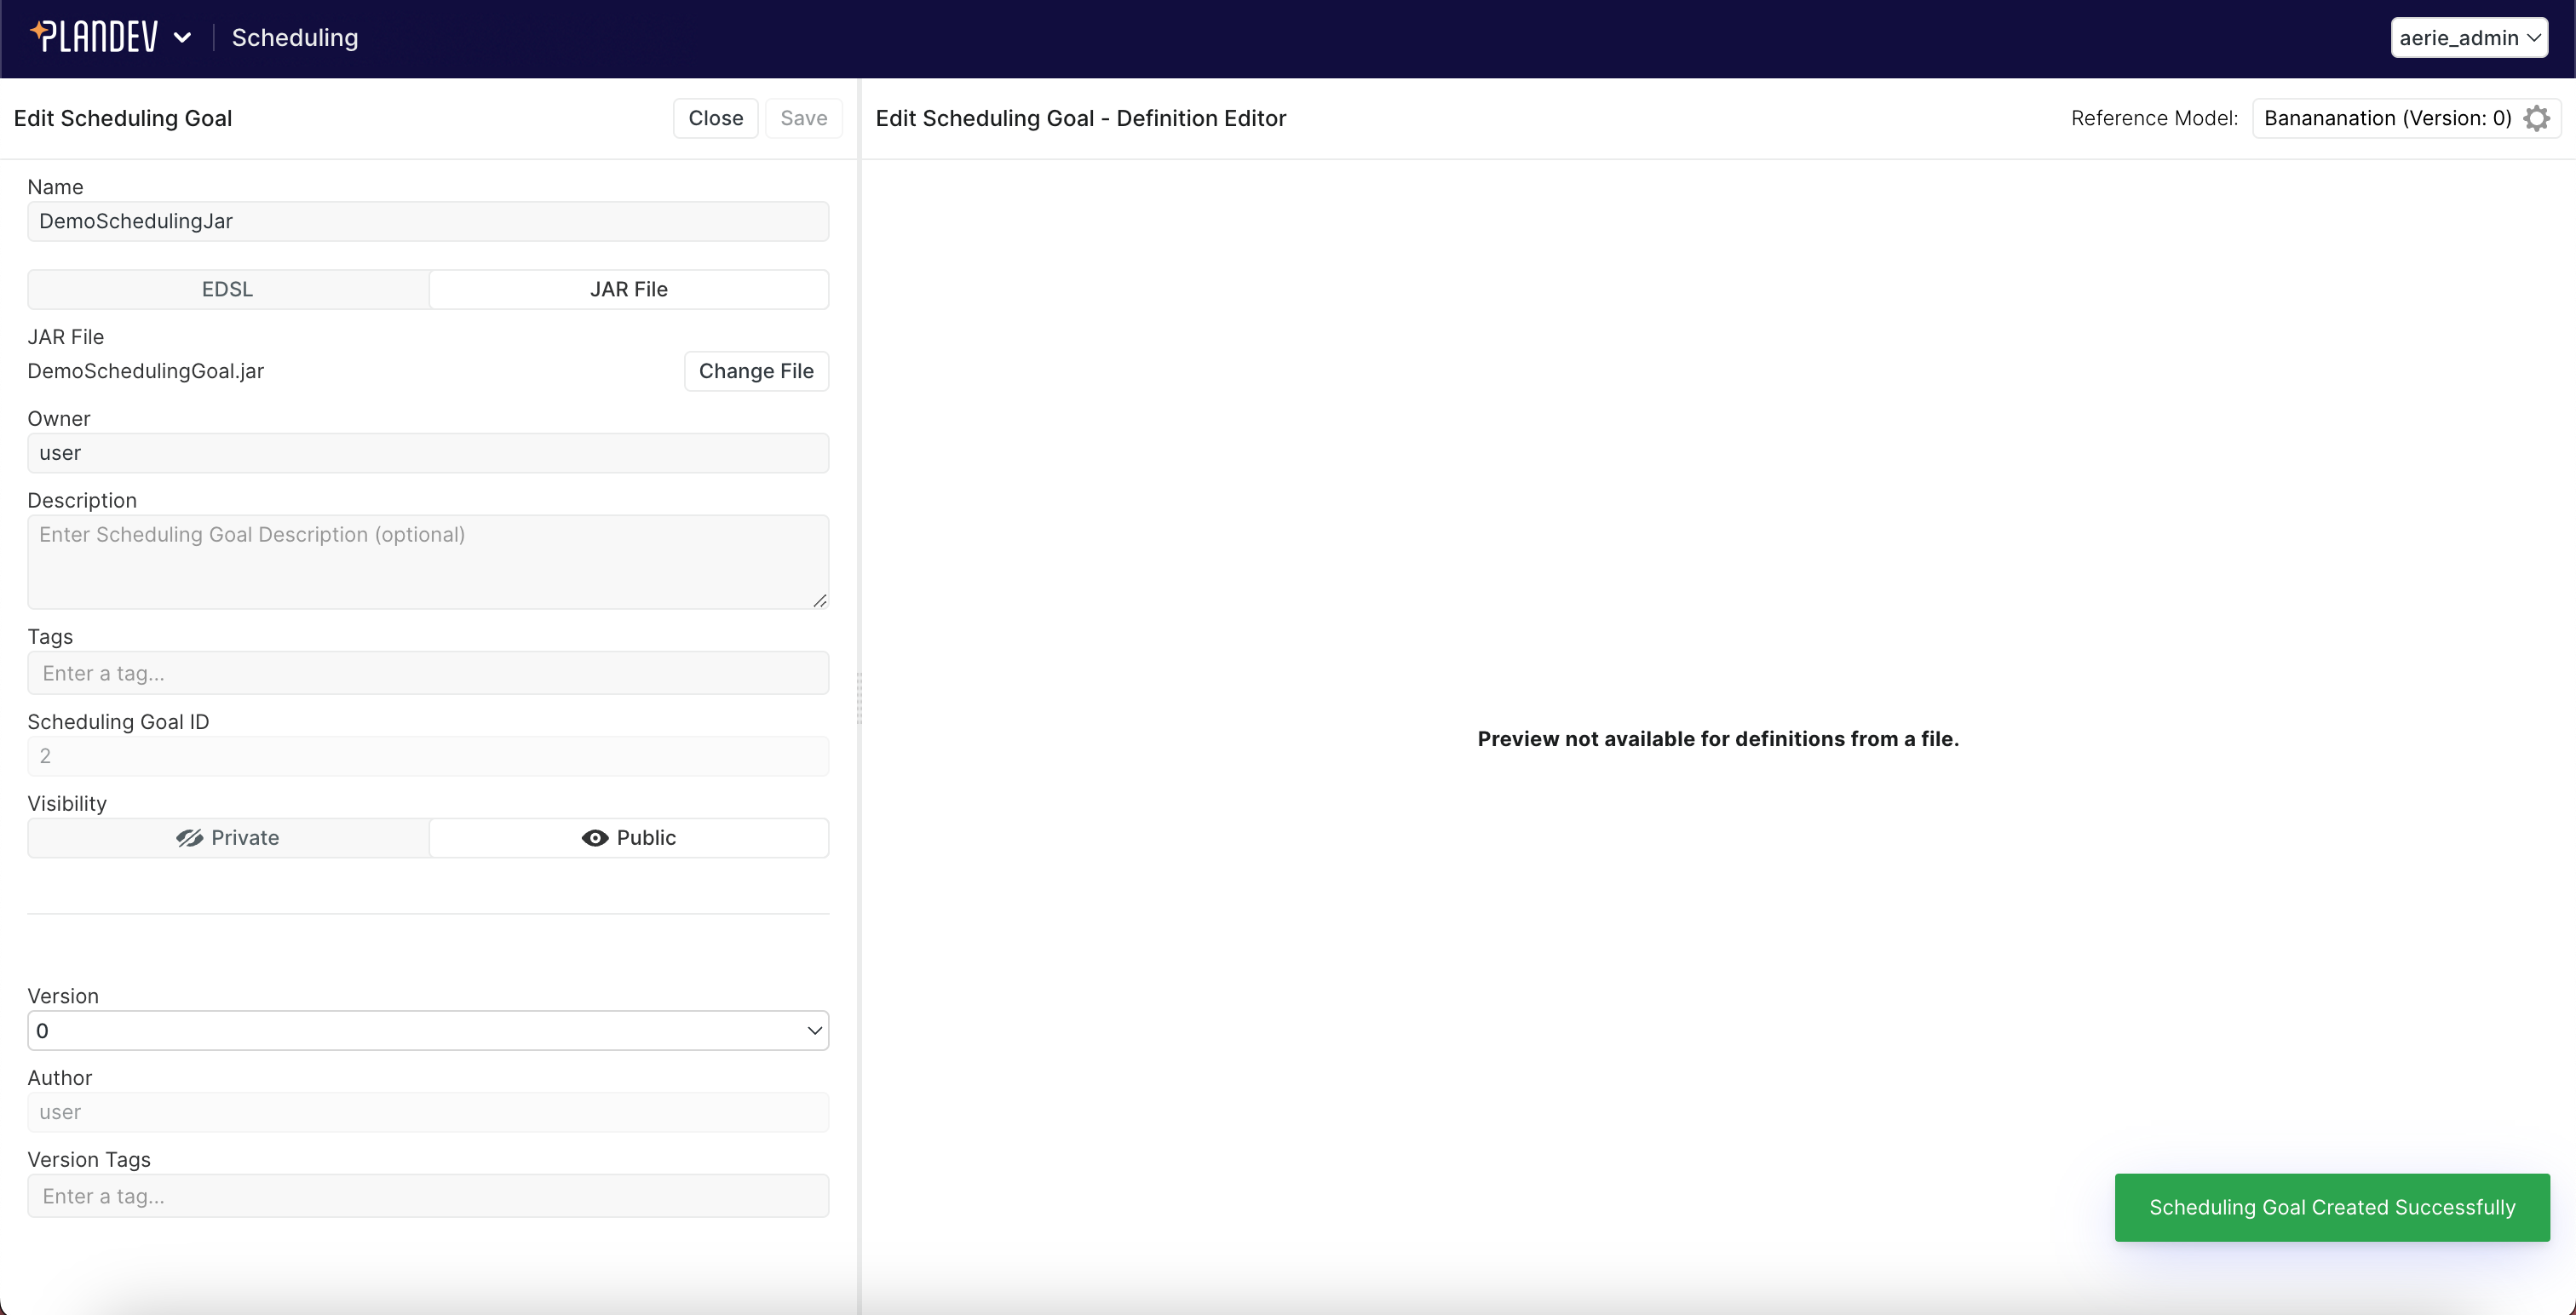Click the Tags input field
The image size is (2576, 1315).
click(x=428, y=673)
